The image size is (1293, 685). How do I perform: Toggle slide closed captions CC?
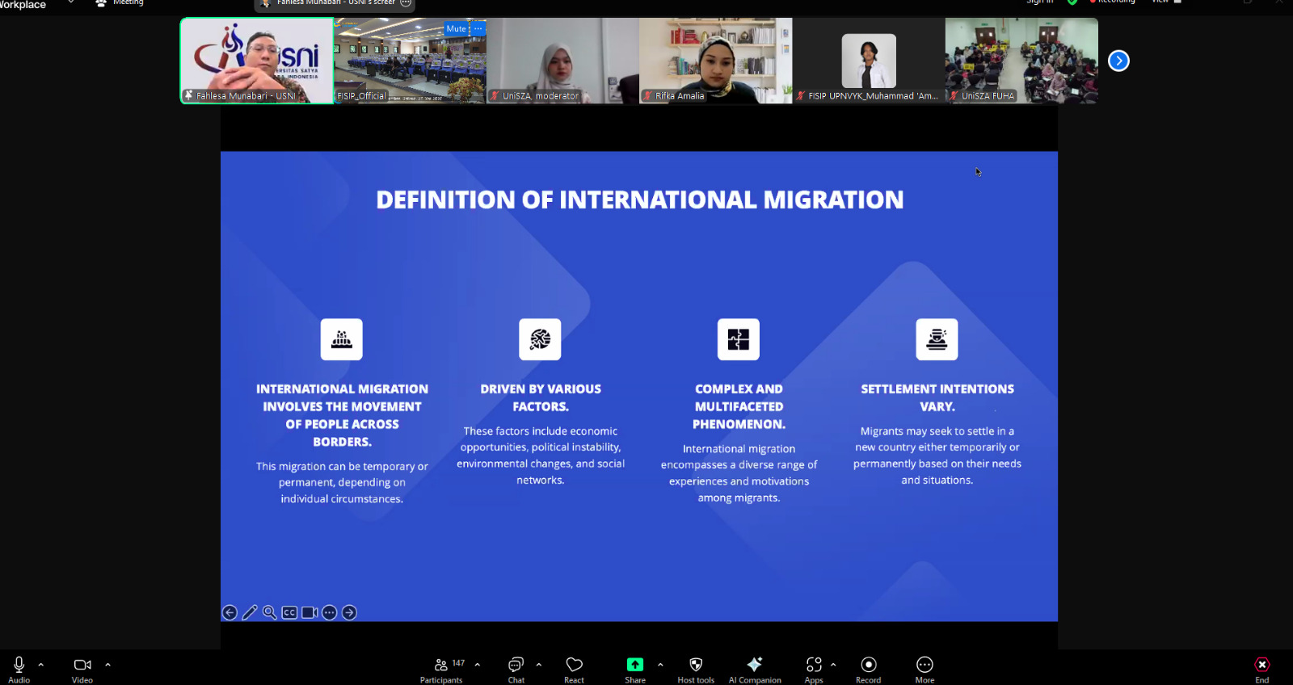point(289,612)
